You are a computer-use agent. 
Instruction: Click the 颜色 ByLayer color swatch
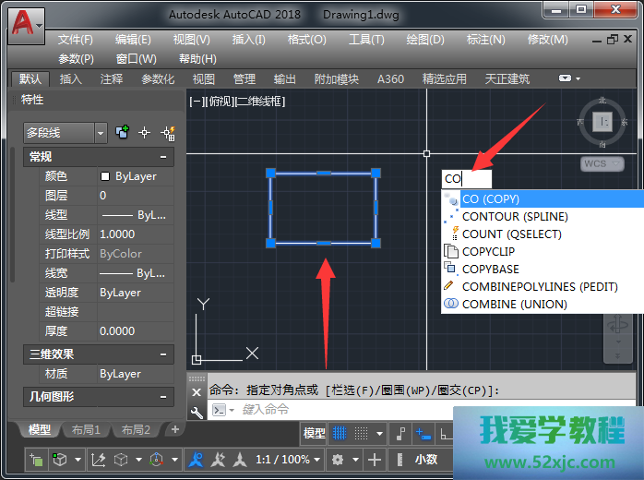[105, 176]
